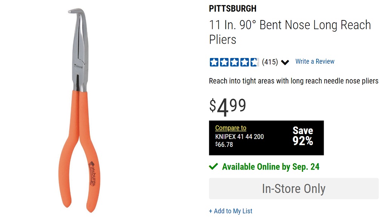Viewport: 381px width, 217px height.
Task: Click the green availability checkmark
Action: pos(213,166)
